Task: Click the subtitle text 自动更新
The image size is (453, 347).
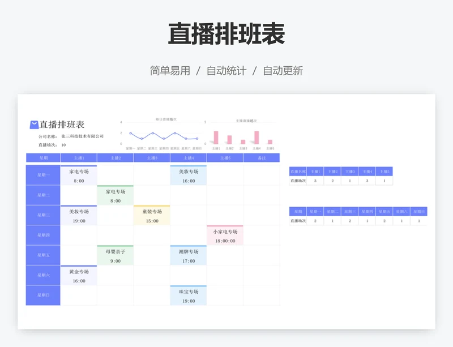Action: click(x=283, y=71)
